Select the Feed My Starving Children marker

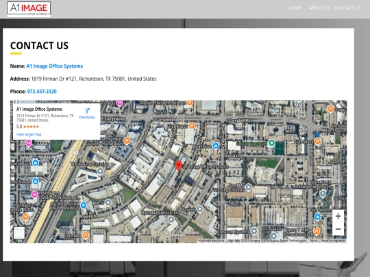pyautogui.click(x=249, y=187)
